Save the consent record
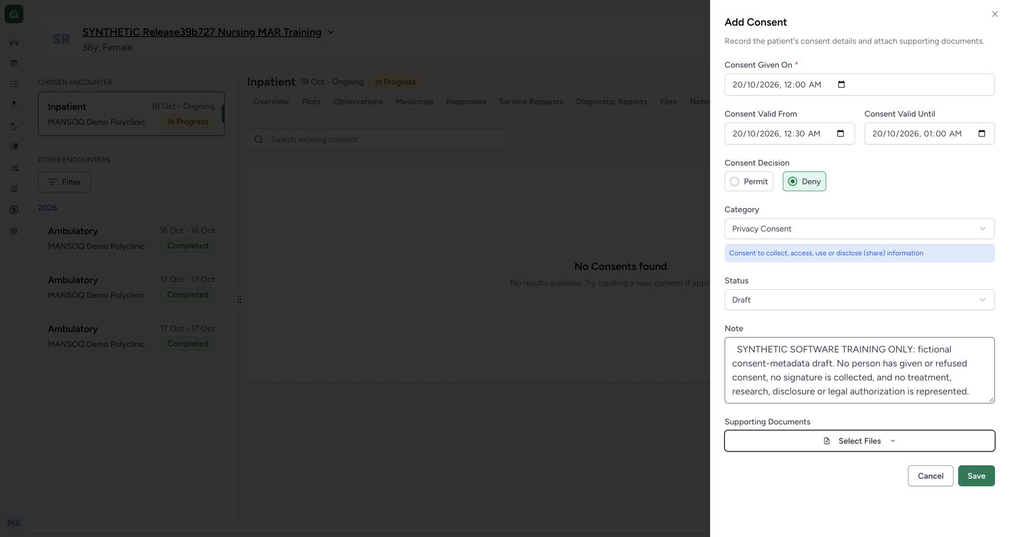The image size is (1009, 537). tap(976, 476)
